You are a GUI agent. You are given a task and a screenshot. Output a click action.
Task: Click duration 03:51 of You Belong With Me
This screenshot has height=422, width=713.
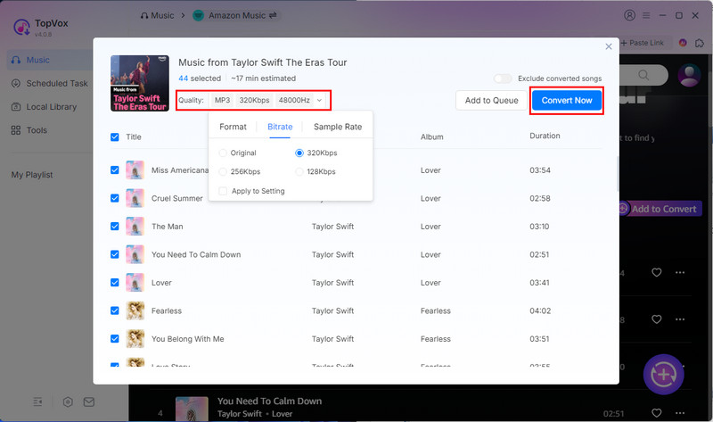pos(539,339)
